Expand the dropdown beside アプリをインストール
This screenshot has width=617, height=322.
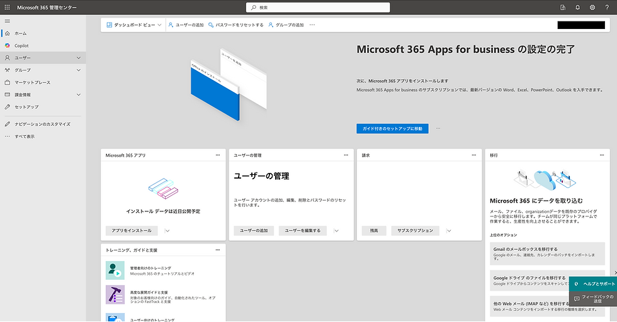[x=167, y=231]
